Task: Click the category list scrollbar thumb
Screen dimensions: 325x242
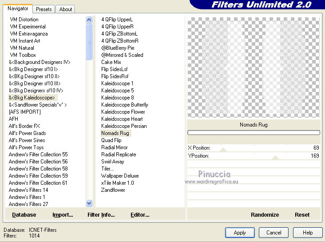Action: [89, 42]
